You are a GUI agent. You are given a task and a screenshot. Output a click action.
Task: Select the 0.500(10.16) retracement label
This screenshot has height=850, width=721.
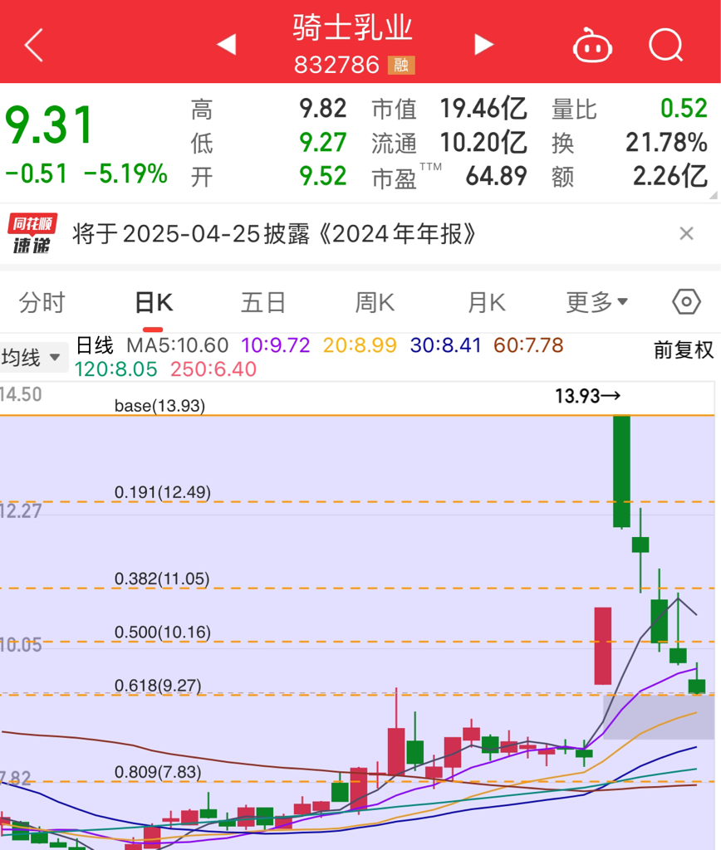(x=163, y=632)
